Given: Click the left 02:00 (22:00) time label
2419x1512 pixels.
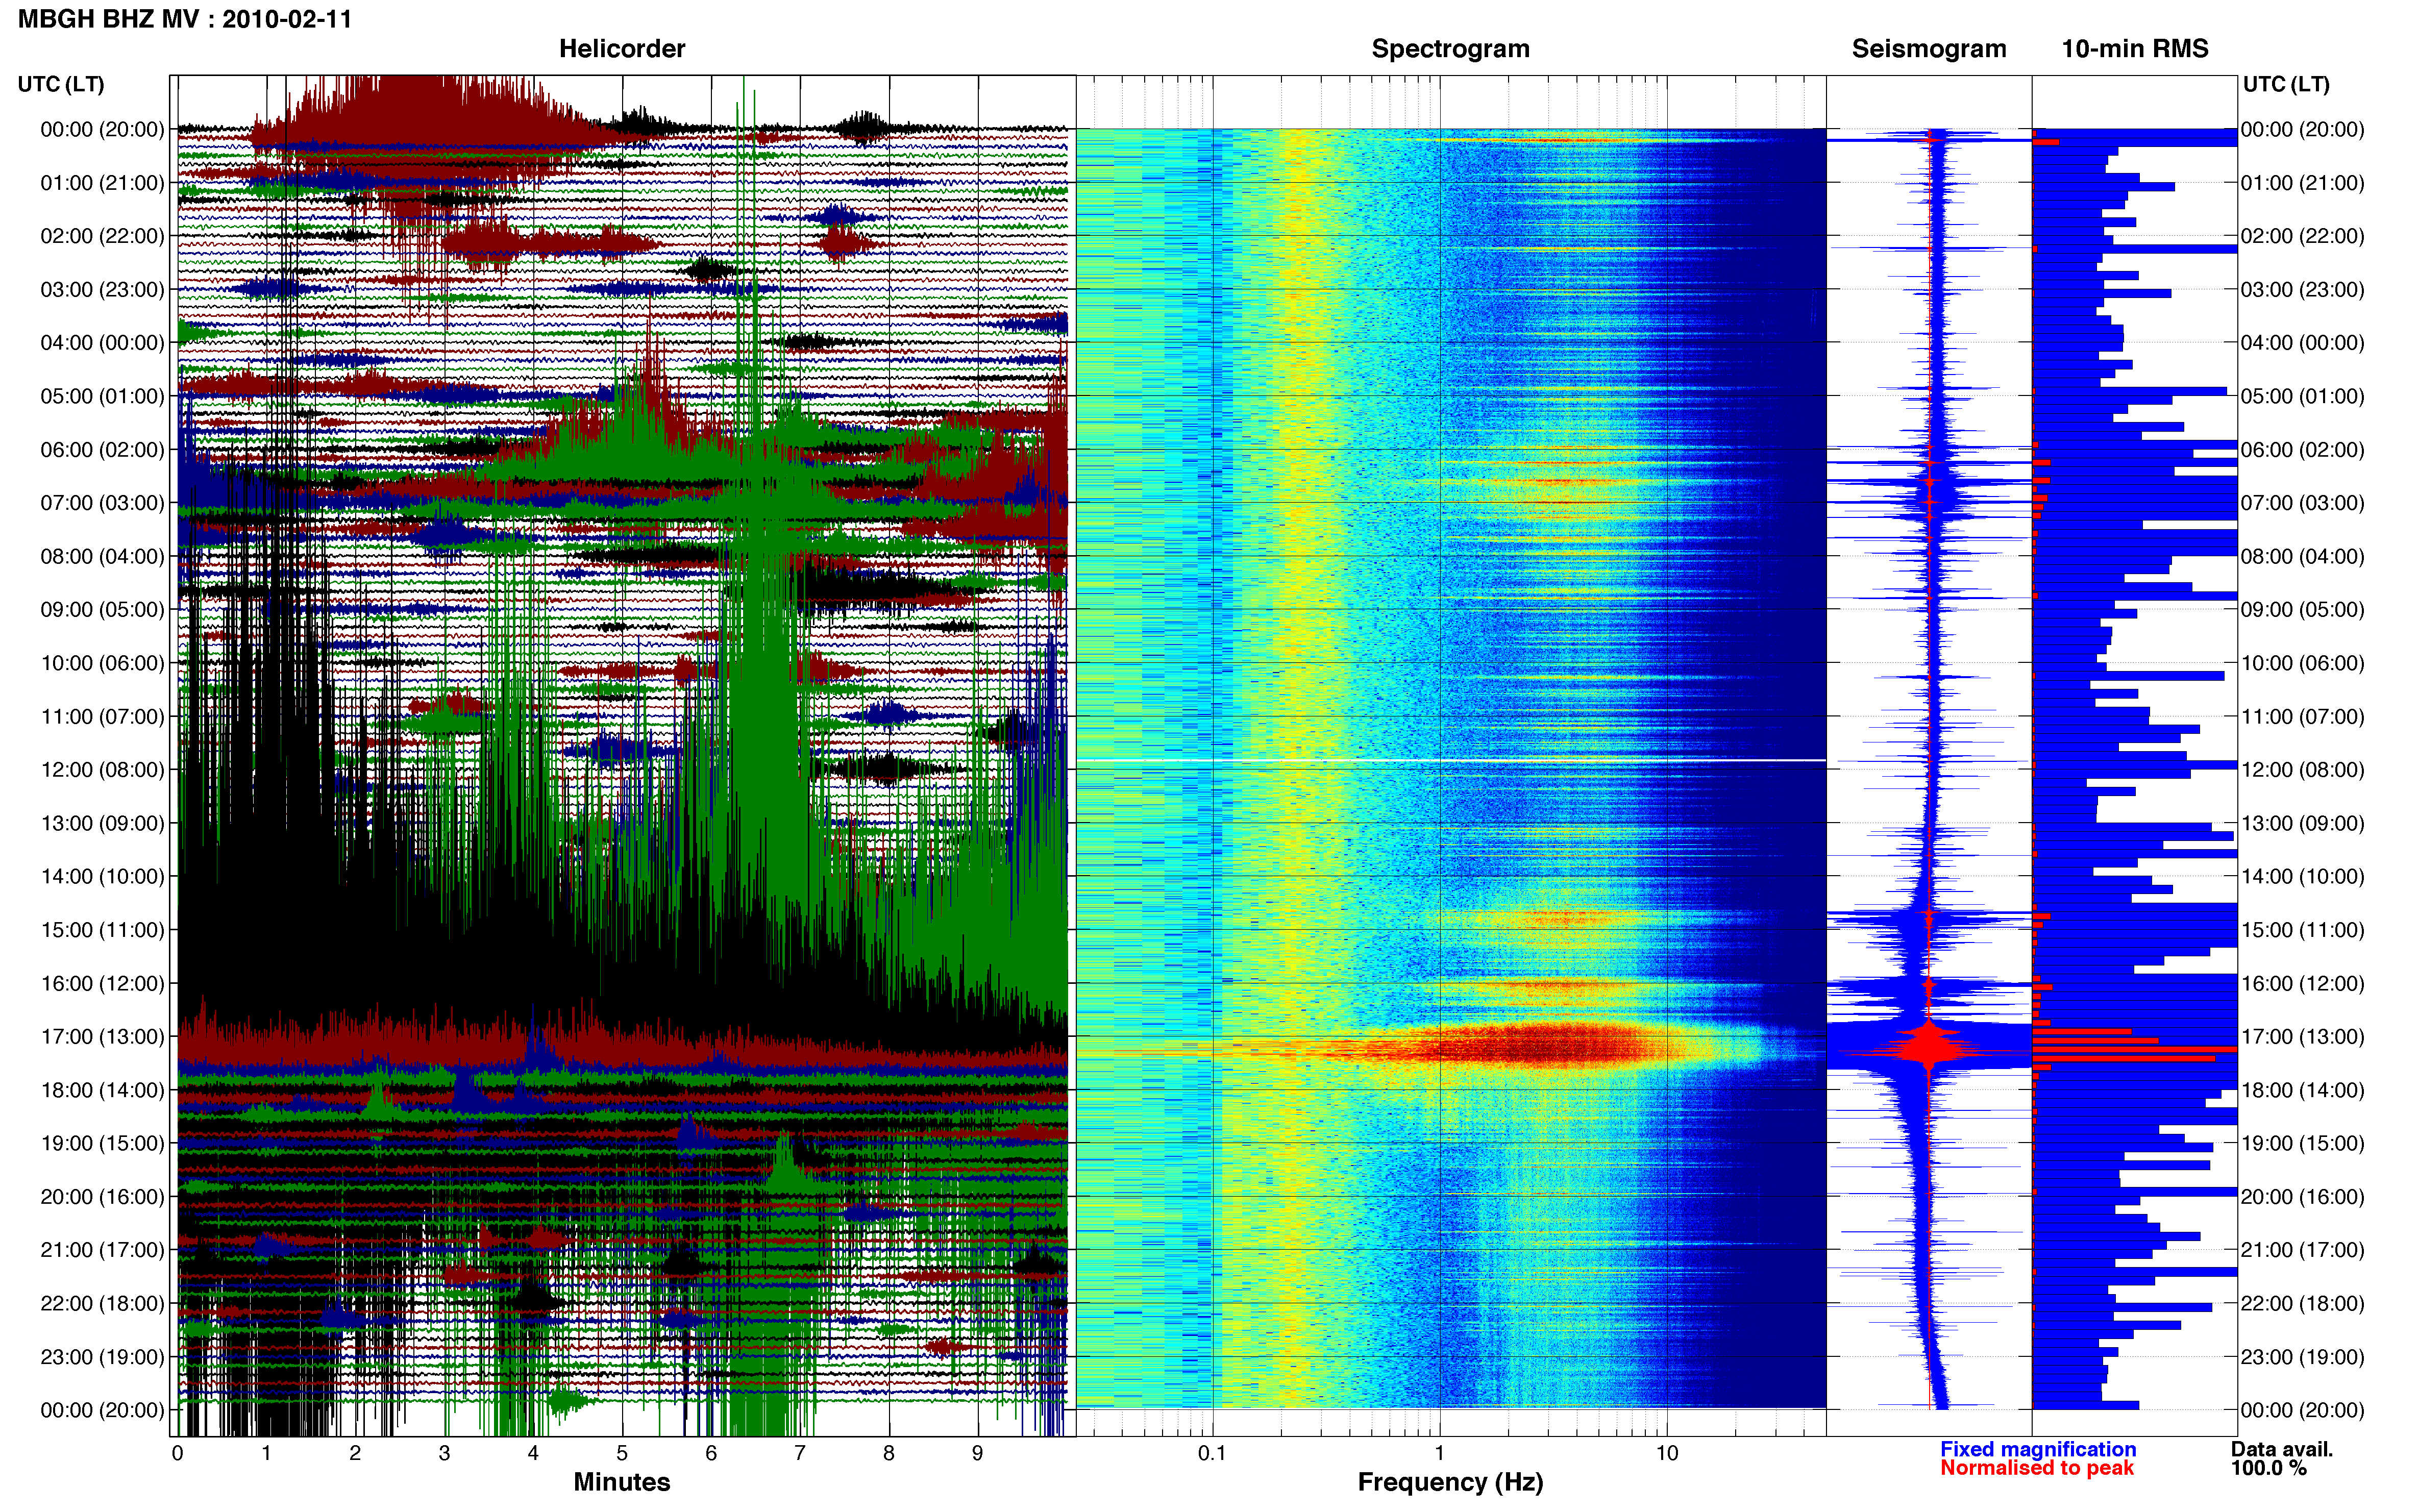Looking at the screenshot, I should coord(102,236).
